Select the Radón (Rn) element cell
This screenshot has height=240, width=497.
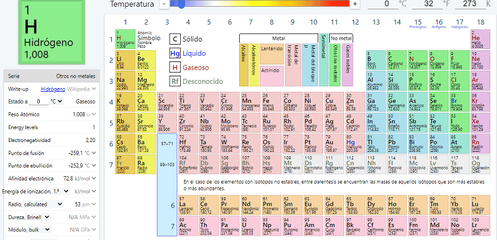[480, 143]
